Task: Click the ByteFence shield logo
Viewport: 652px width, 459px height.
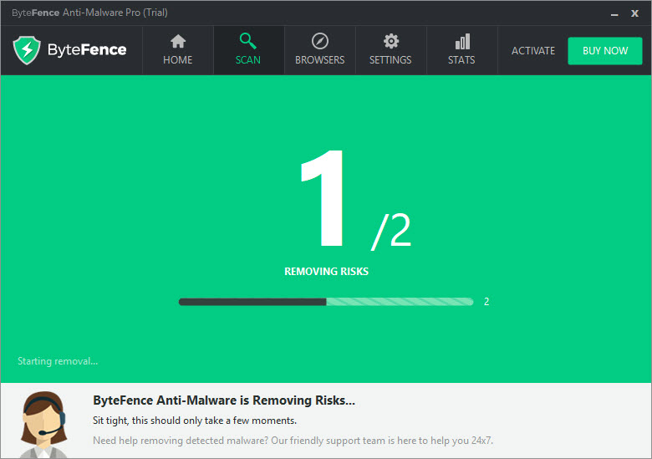Action: pos(27,50)
